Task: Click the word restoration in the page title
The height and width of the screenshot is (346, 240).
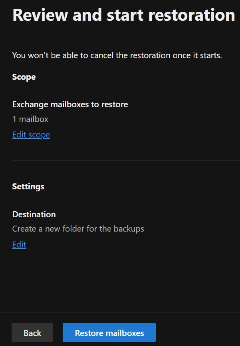Action: pos(191,15)
